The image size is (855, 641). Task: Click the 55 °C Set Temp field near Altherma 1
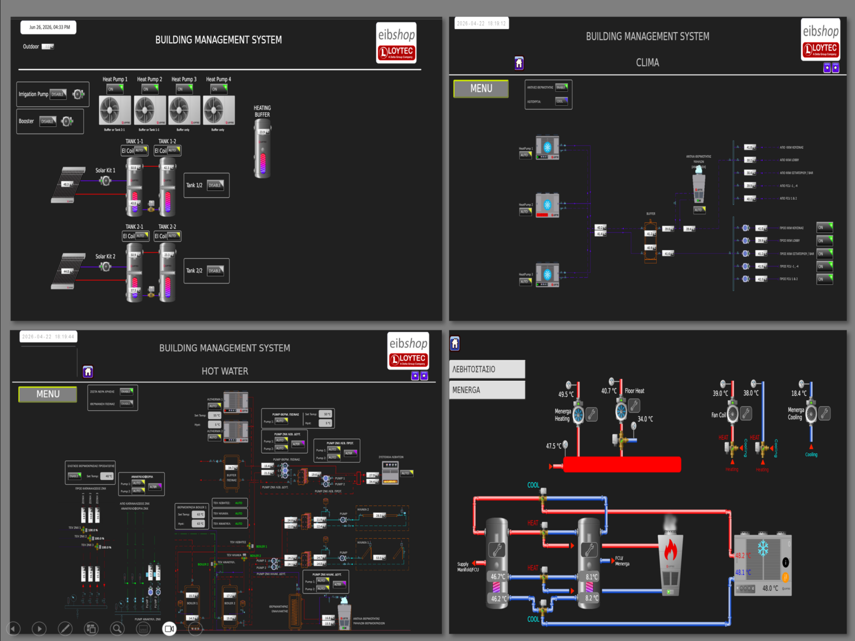(x=215, y=415)
